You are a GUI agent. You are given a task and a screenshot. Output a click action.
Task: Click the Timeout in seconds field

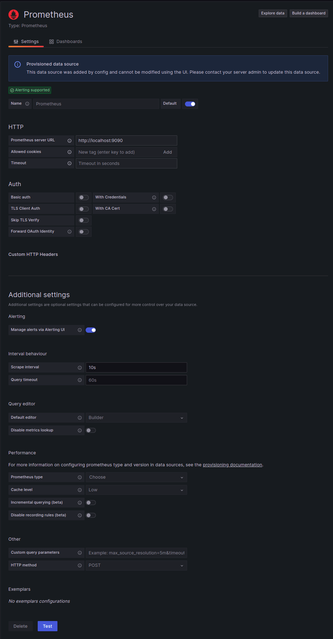[127, 164]
